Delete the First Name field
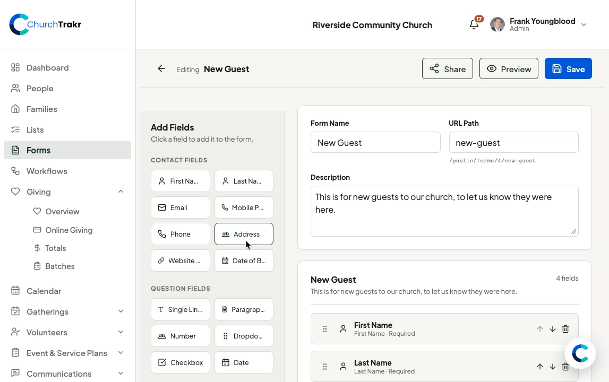 tap(565, 329)
